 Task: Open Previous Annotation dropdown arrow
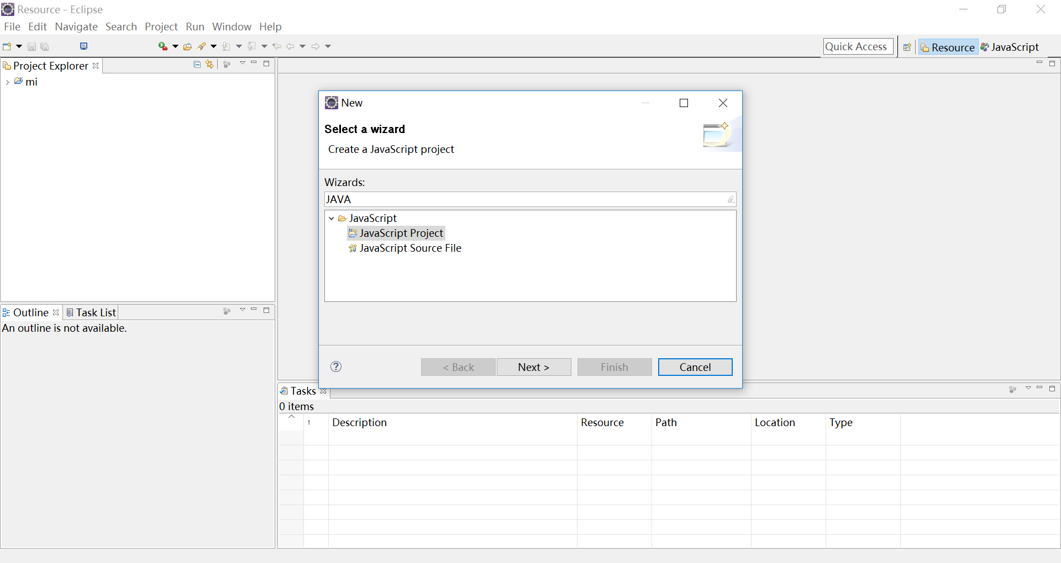pos(264,46)
